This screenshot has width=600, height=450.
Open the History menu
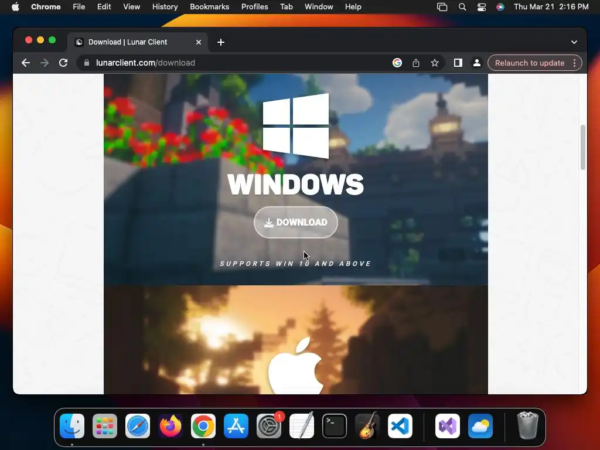(165, 6)
